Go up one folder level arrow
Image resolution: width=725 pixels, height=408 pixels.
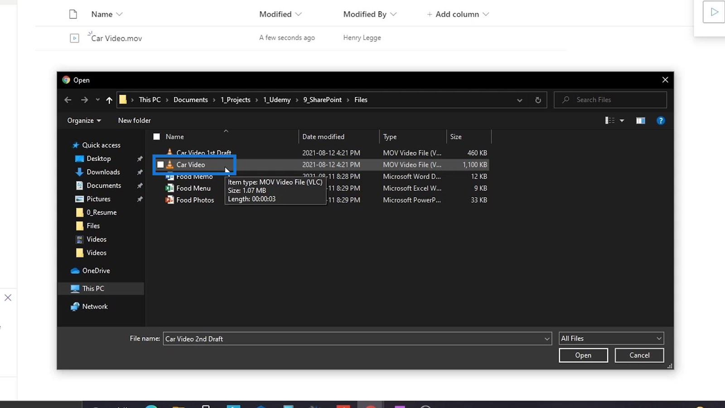pyautogui.click(x=109, y=100)
